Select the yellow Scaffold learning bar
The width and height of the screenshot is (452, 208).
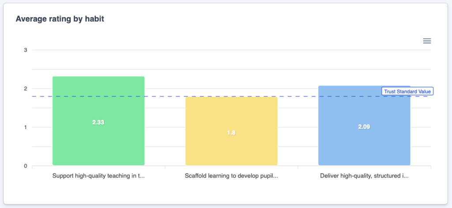[x=231, y=150]
